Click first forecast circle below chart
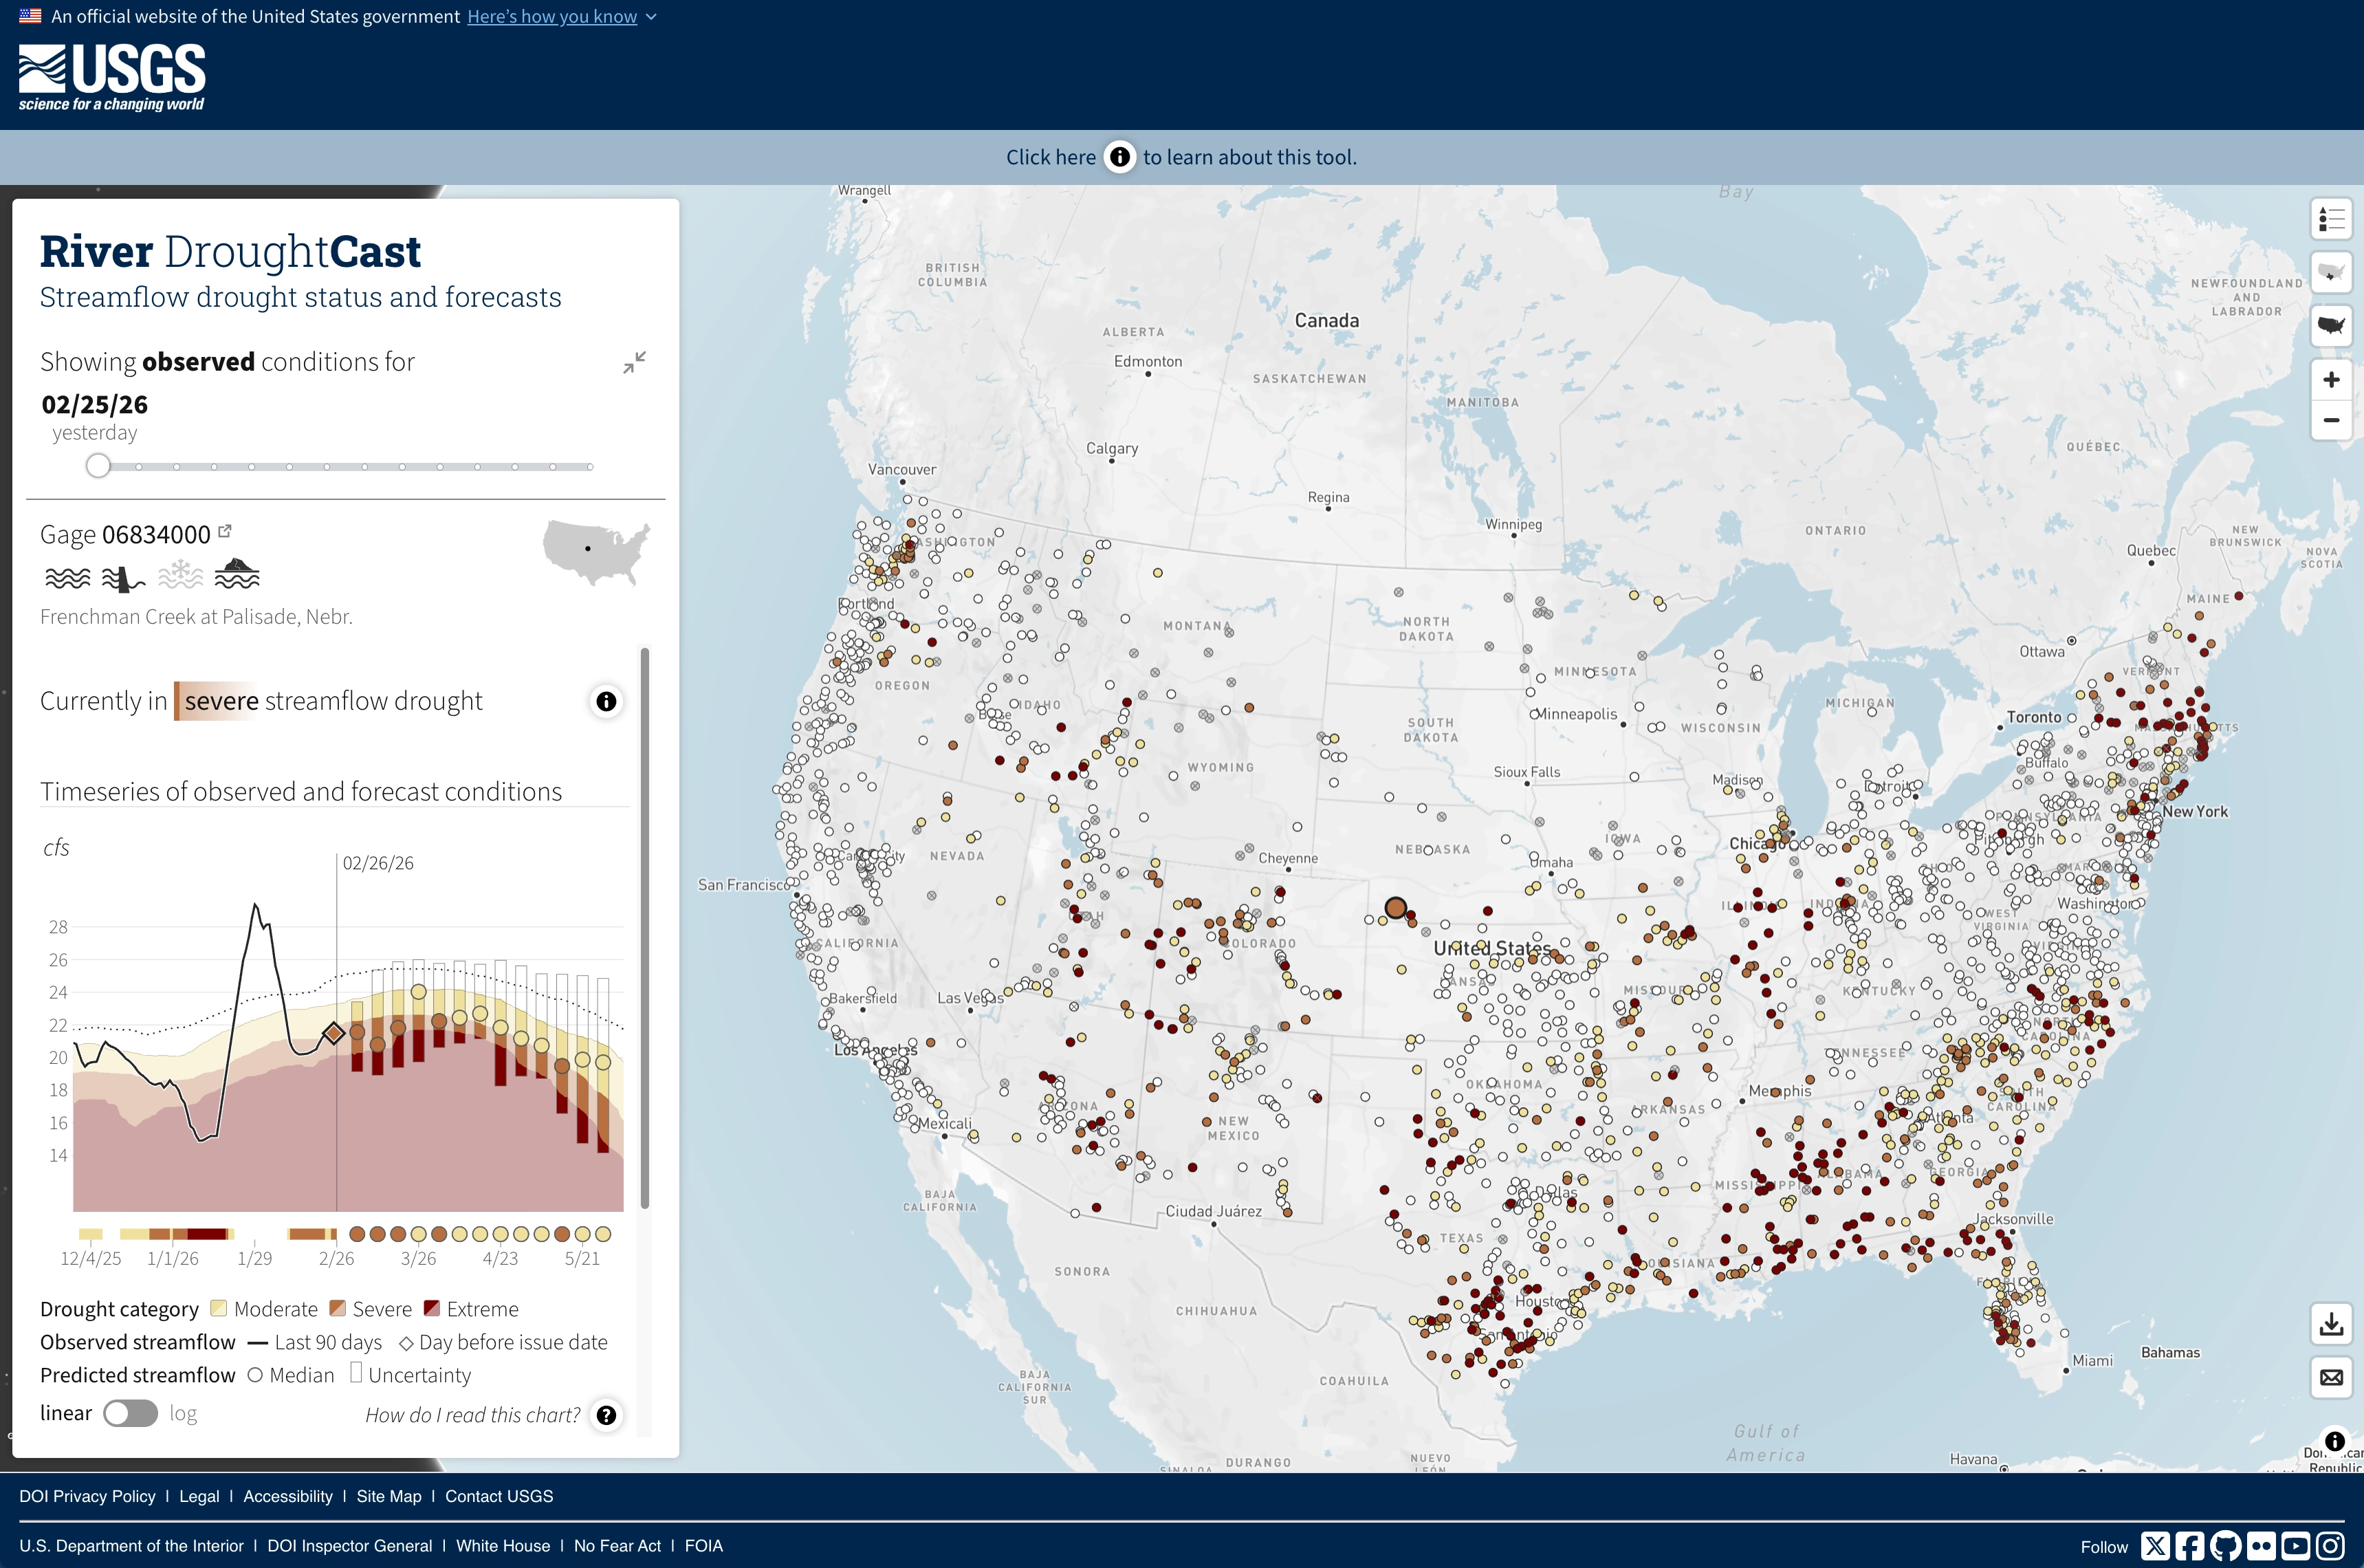The image size is (2364, 1568). [357, 1234]
